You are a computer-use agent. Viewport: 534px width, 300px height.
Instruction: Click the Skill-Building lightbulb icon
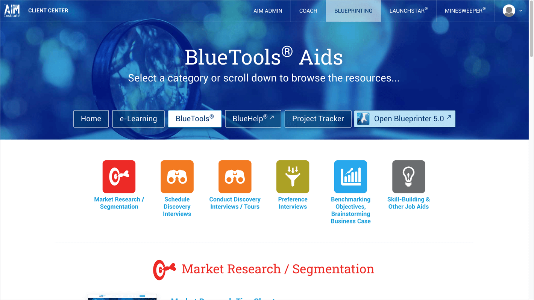point(409,177)
